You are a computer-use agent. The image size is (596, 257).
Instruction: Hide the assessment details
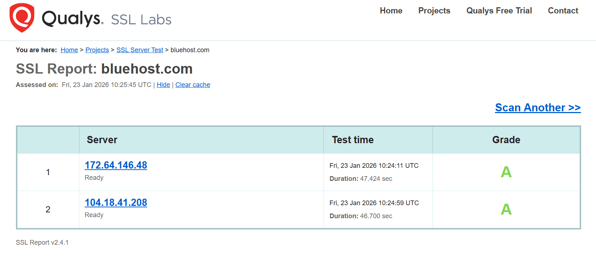pyautogui.click(x=163, y=84)
